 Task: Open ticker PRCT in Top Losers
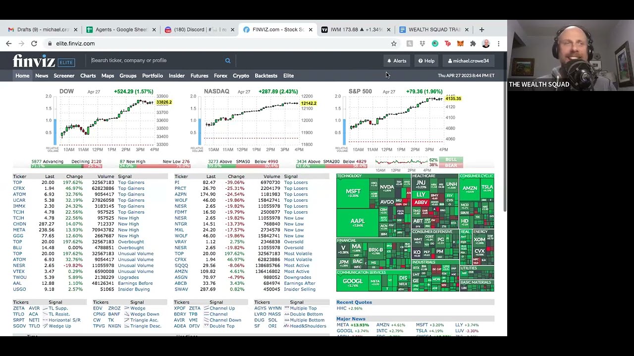coord(180,188)
